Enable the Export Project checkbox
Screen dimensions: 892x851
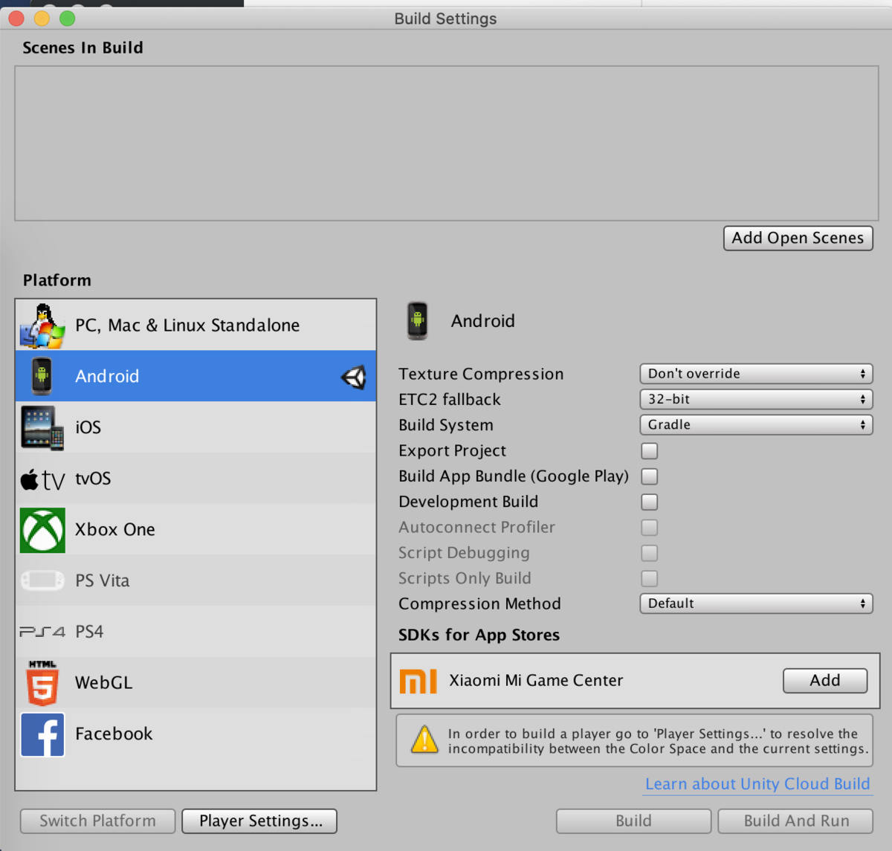pyautogui.click(x=650, y=451)
